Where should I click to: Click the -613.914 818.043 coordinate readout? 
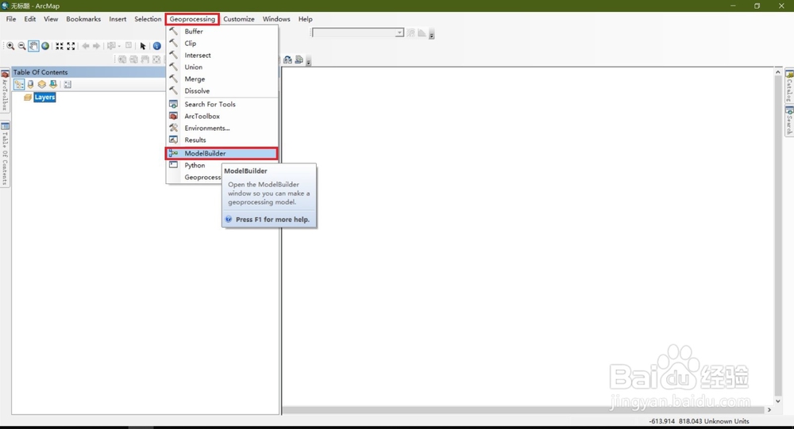698,421
